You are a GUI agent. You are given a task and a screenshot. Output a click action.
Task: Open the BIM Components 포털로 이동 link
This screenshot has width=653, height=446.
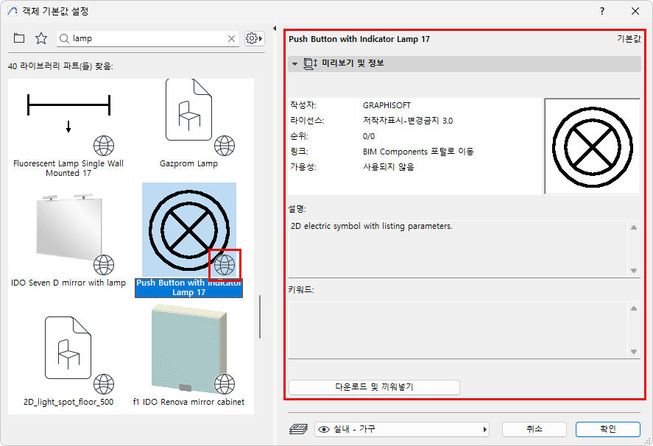pyautogui.click(x=418, y=152)
